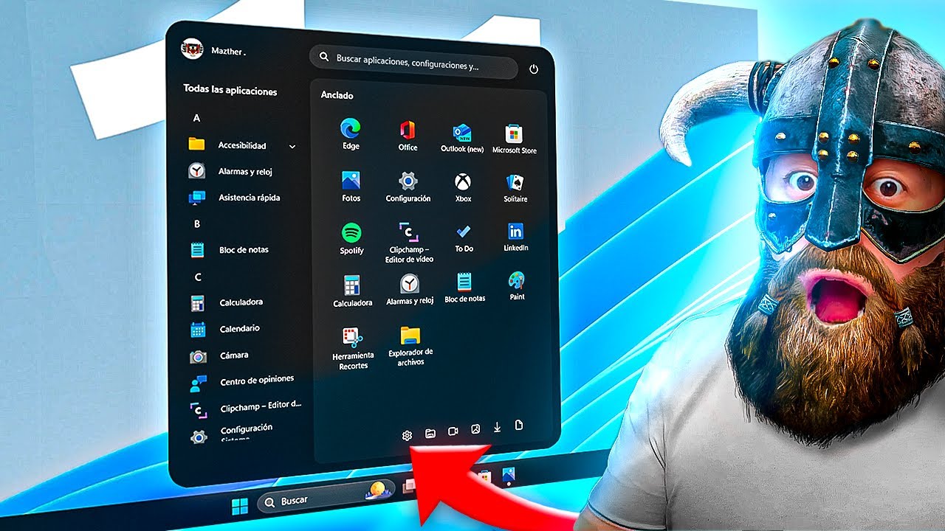Open downloads folder shortcut icon
Viewport: 945px width, 531px height.
(x=497, y=427)
